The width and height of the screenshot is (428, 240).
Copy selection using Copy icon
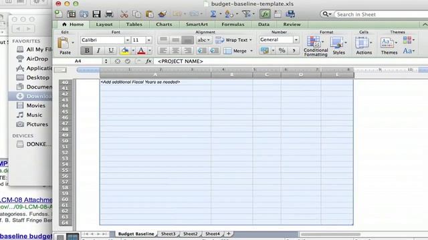click(x=136, y=14)
